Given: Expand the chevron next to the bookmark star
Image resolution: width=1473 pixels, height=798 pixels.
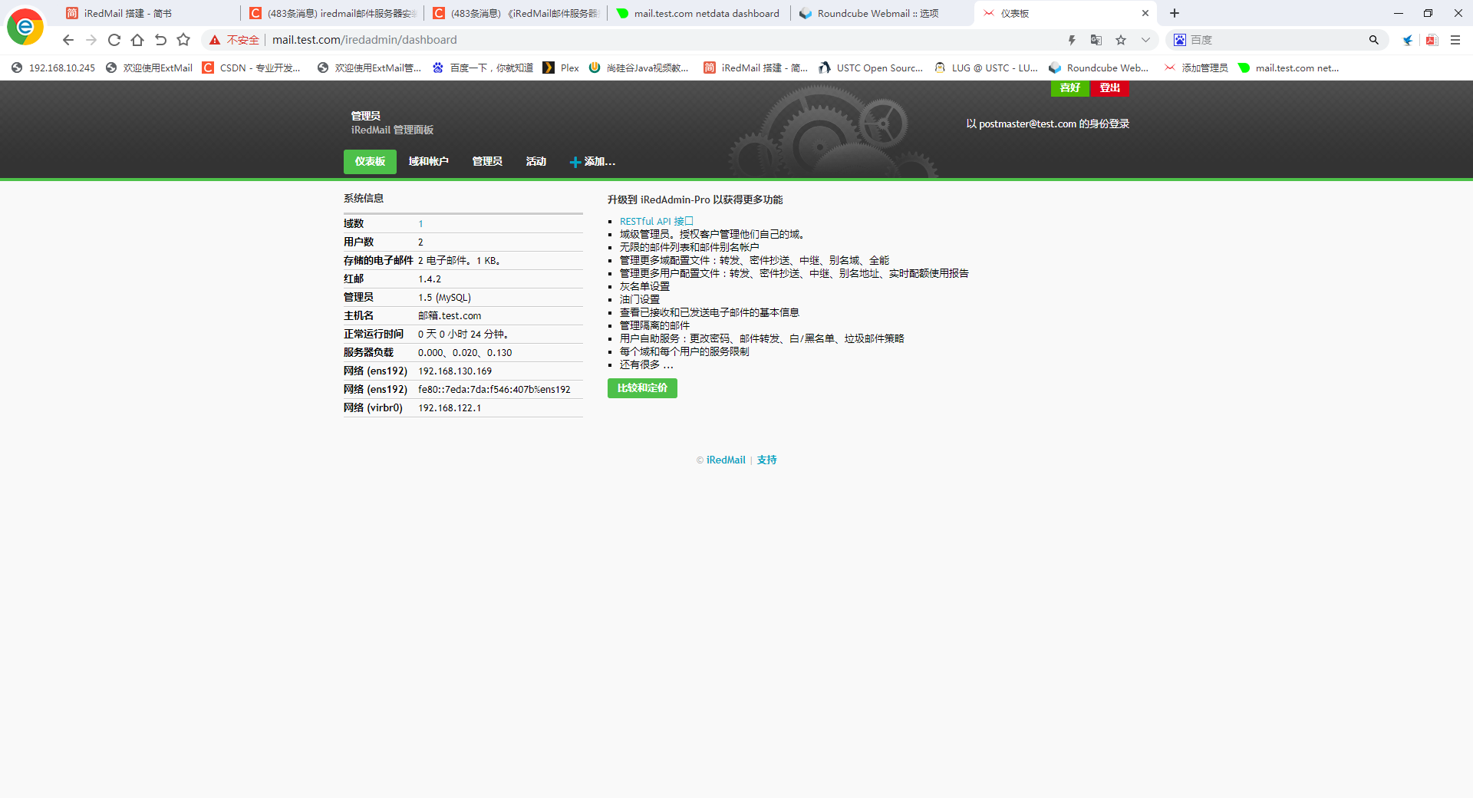Looking at the screenshot, I should [x=1145, y=40].
